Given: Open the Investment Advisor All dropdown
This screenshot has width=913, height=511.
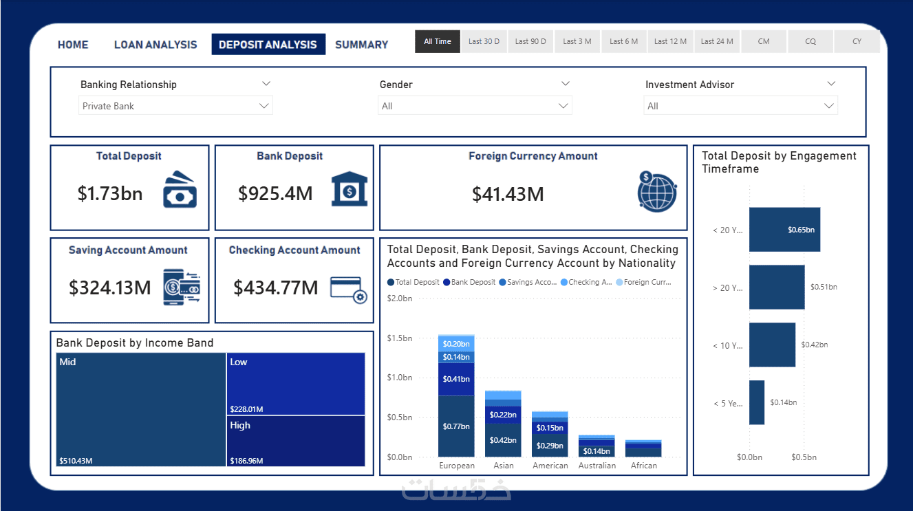Looking at the screenshot, I should [x=741, y=106].
